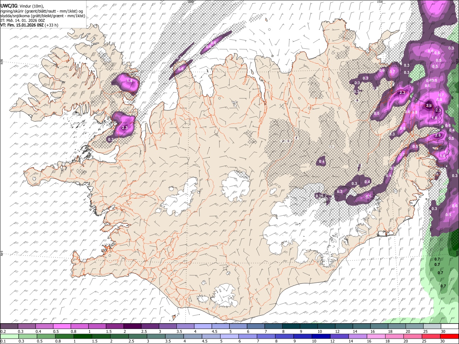Click the 15W longitude label at the top
This screenshot has width=459, height=344.
pos(380,2)
